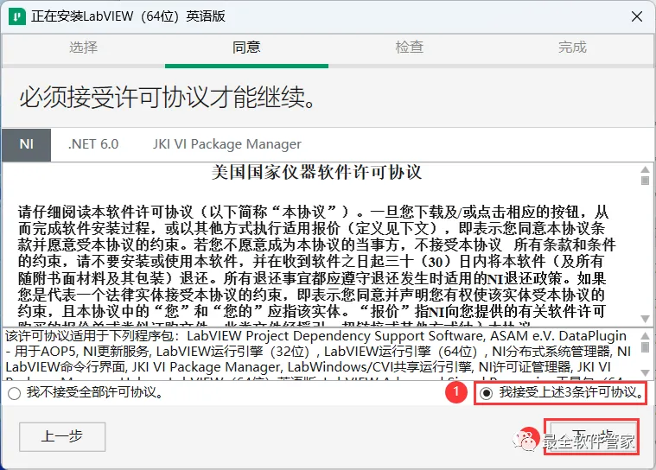Click the 美国国家仪器软件许可协议 heading
The width and height of the screenshot is (656, 470).
pyautogui.click(x=316, y=173)
